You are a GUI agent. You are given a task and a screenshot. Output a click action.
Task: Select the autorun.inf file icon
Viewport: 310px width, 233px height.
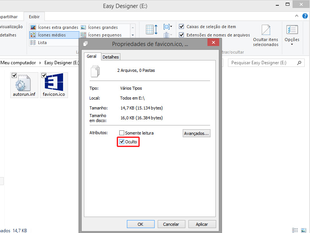pos(25,82)
